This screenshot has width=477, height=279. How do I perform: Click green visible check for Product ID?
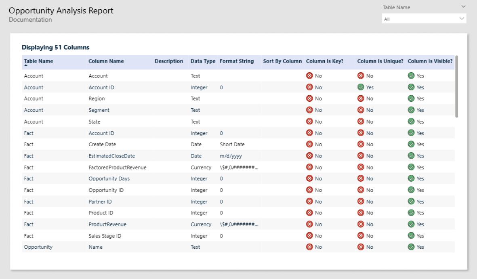coord(411,213)
